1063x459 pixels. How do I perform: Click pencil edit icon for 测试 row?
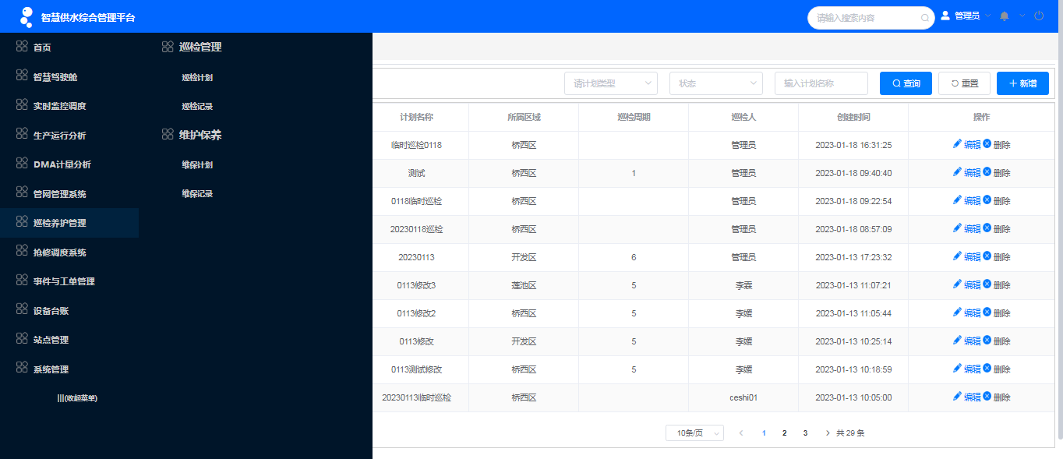point(957,172)
